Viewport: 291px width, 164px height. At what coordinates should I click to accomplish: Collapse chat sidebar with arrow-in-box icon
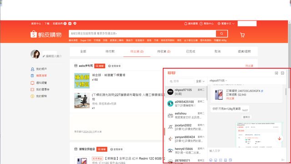(x=276, y=73)
